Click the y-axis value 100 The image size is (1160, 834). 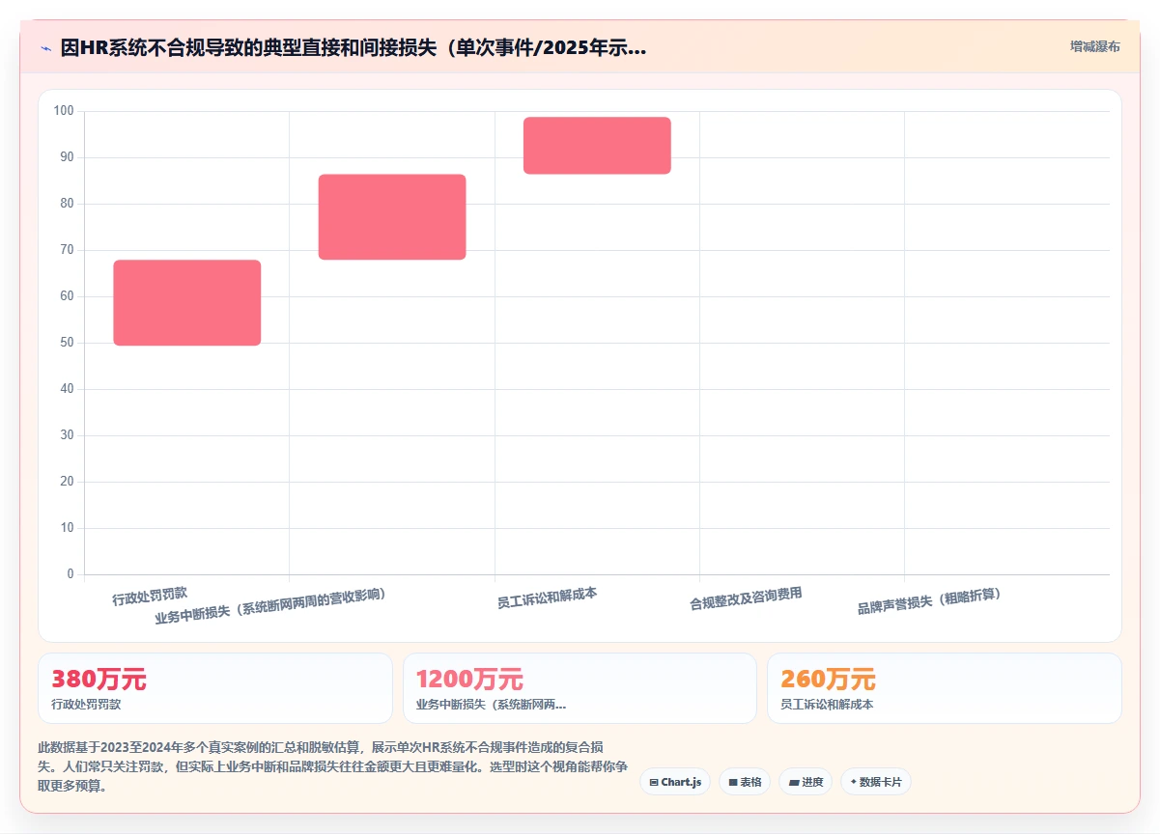(64, 111)
